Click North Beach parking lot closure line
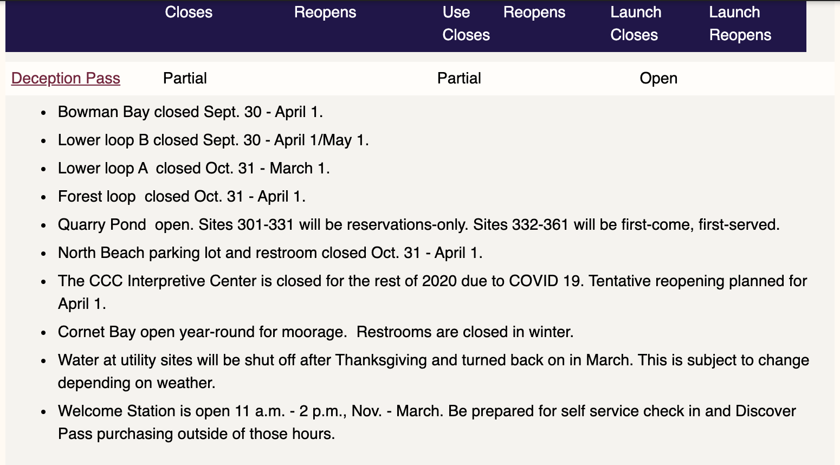840x465 pixels. point(270,253)
